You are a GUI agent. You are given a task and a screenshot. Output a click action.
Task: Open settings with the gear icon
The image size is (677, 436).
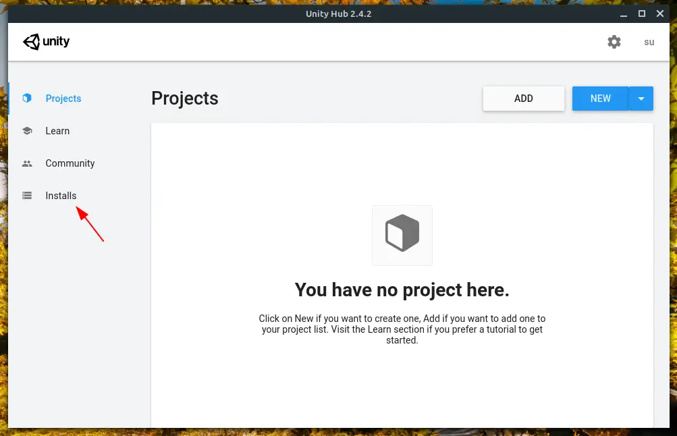pos(614,42)
